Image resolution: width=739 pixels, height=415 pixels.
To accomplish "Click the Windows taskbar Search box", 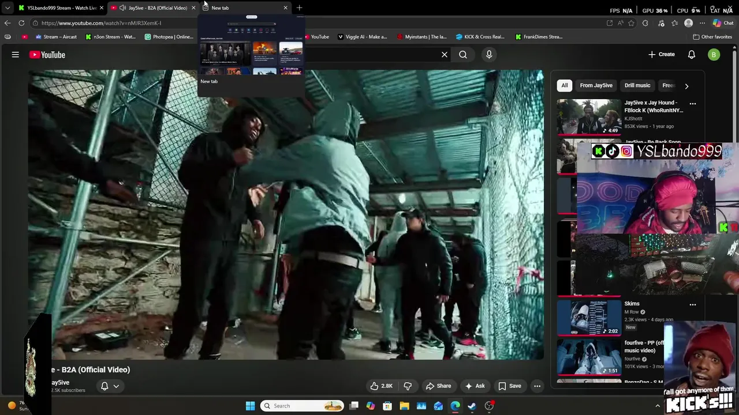I will click(x=302, y=406).
